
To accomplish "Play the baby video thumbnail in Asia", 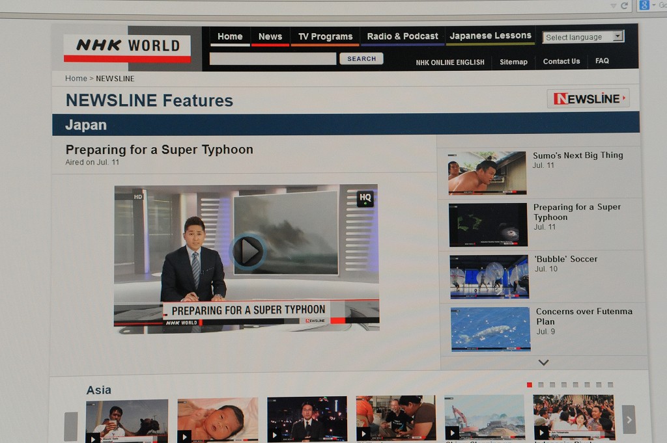I will click(x=218, y=420).
